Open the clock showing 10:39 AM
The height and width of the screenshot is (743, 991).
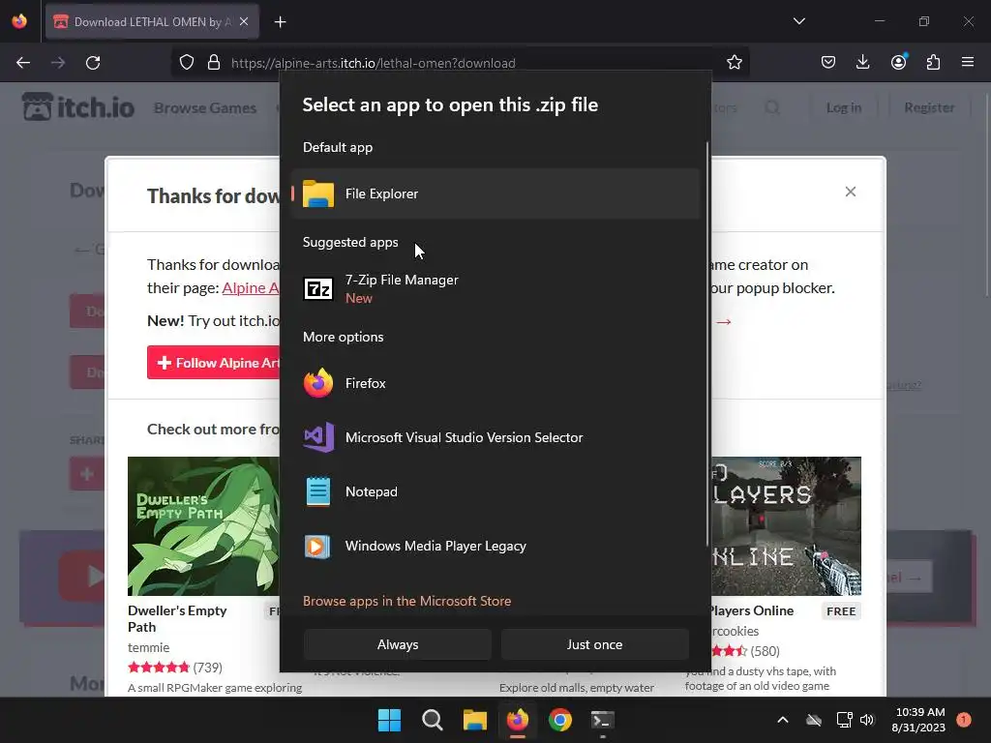tap(918, 720)
